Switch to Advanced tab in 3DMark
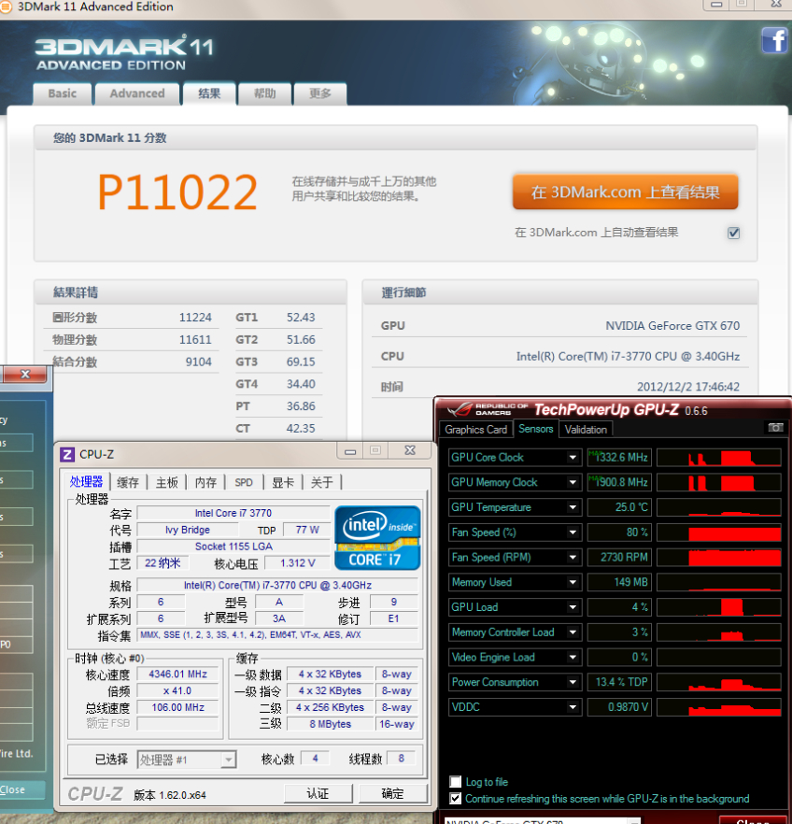Screen dimensions: 792x824 (x=137, y=93)
